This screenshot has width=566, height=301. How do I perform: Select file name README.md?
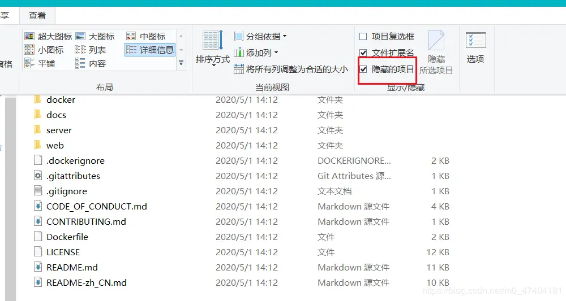pos(72,268)
